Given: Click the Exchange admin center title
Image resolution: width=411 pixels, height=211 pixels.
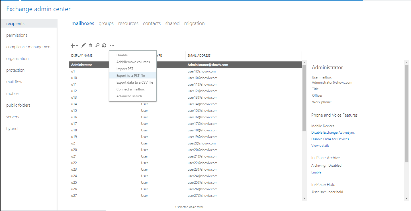Looking at the screenshot, I should pyautogui.click(x=38, y=9).
